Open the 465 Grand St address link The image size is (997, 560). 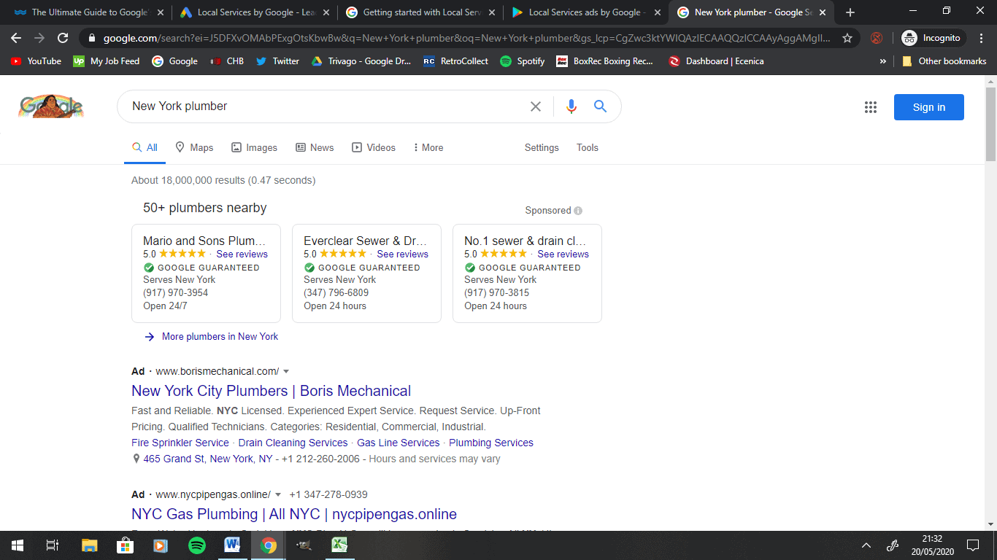tap(207, 459)
